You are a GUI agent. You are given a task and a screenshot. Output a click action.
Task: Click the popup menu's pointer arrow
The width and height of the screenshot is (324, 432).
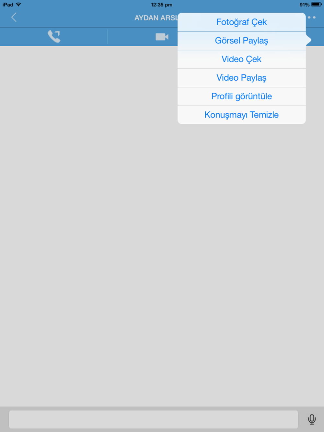point(308,40)
